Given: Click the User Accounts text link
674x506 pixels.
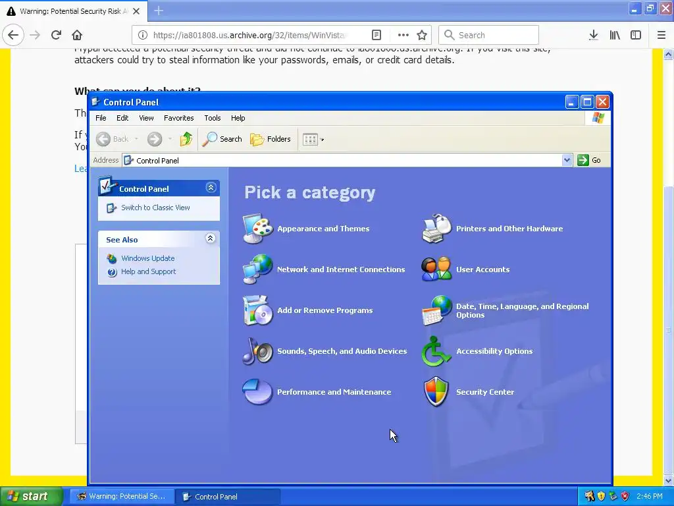Looking at the screenshot, I should tap(482, 269).
